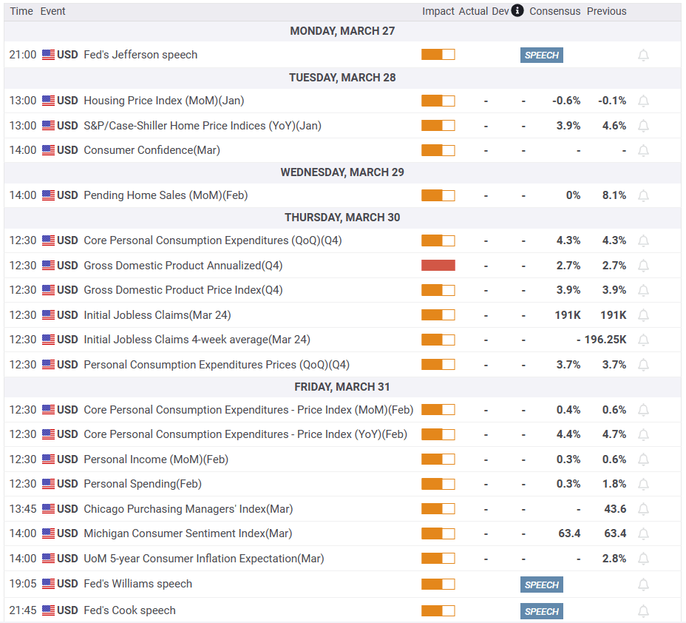Click bell for Michigan Consumer Sentiment Index

(x=643, y=533)
